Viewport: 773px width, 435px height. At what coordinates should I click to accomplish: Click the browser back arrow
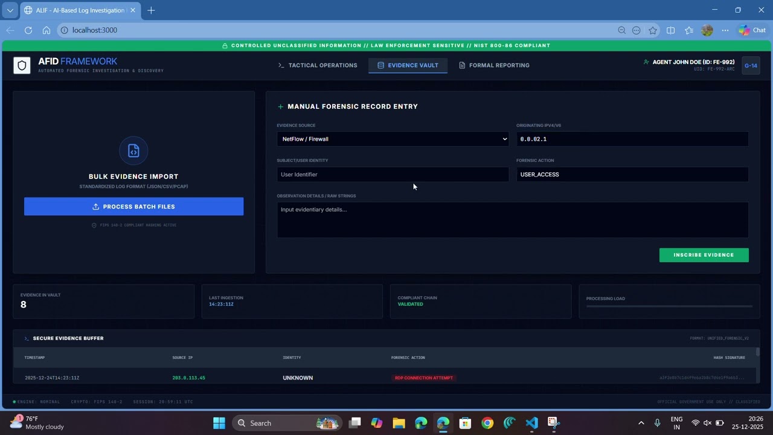(x=10, y=30)
